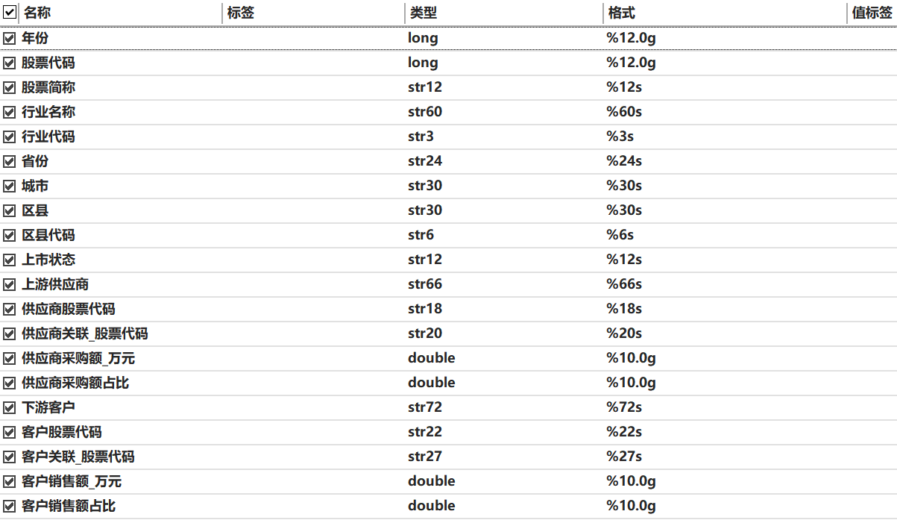Image resolution: width=897 pixels, height=523 pixels.
Task: Sort variables by 类型 column header
Action: [423, 13]
